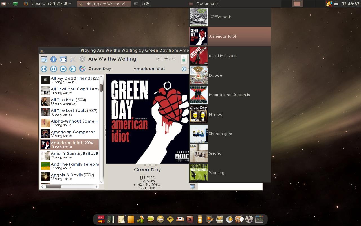The image size is (361, 226).
Task: Select Amor Y Suerte: Exitos row
Action: click(x=69, y=155)
